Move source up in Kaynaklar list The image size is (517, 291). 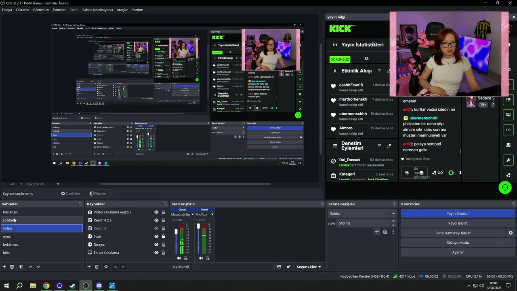[x=116, y=267]
